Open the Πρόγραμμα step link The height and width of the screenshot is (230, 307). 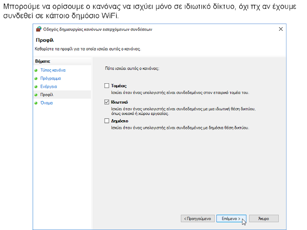[x=50, y=79]
